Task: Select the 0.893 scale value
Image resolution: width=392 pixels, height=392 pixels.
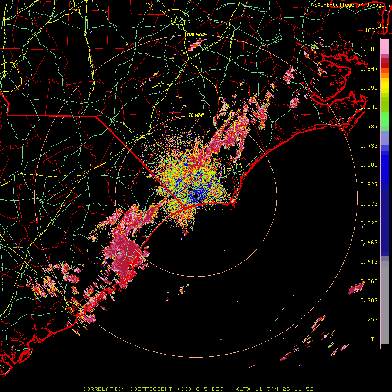Action: click(x=369, y=88)
